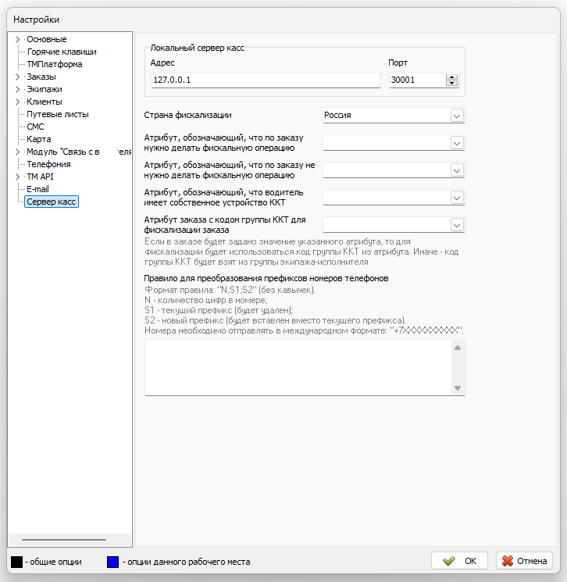Select Экипажи in the settings tree

pos(45,90)
